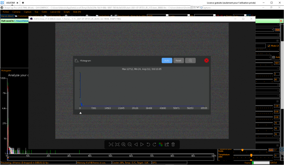Collapse the TeamViewer toolbar chevron
This screenshot has width=284, height=165.
pyautogui.click(x=198, y=7)
